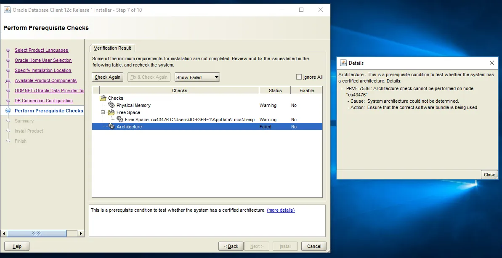Click the sidebar scroll right arrow

click(81, 234)
